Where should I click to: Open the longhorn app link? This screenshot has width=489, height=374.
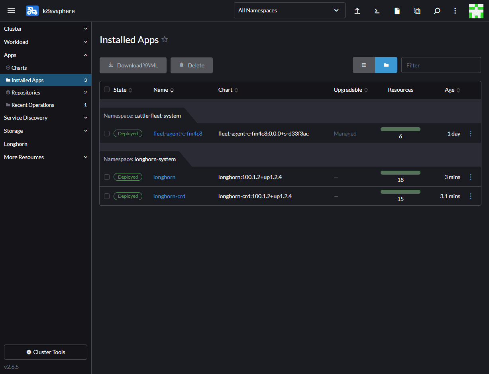(164, 177)
